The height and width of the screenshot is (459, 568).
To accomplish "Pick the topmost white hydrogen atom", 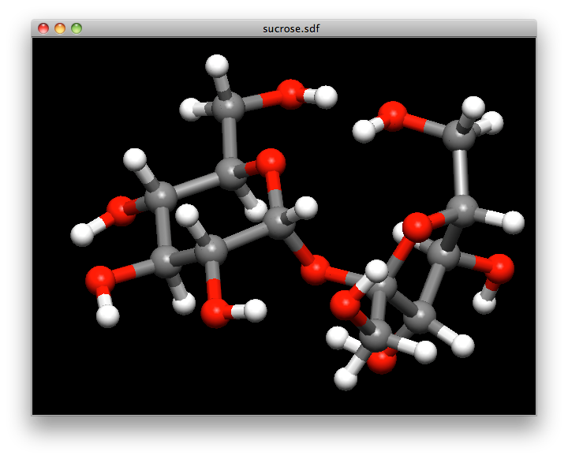I will [217, 65].
